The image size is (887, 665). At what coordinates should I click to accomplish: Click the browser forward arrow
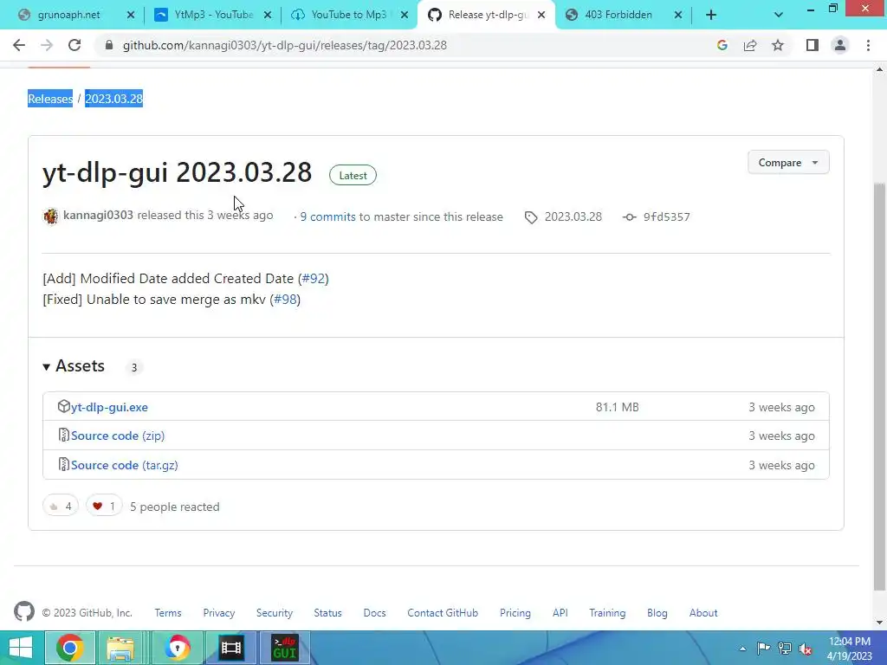point(47,45)
